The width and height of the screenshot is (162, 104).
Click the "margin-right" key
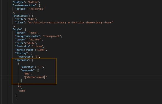click(x=25, y=50)
